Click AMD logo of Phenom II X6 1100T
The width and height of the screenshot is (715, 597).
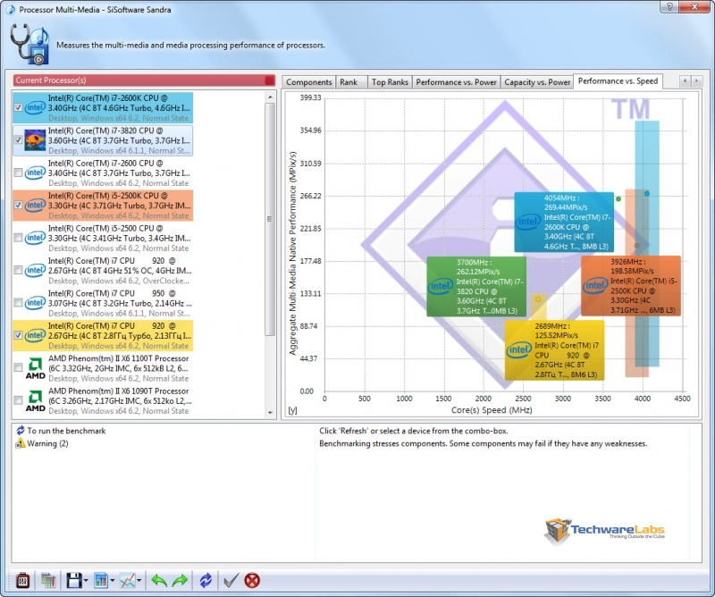pyautogui.click(x=35, y=368)
